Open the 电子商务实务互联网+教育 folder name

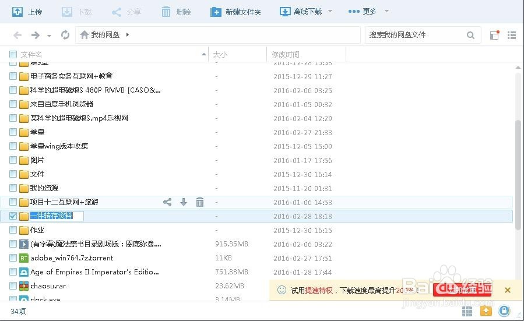click(72, 76)
